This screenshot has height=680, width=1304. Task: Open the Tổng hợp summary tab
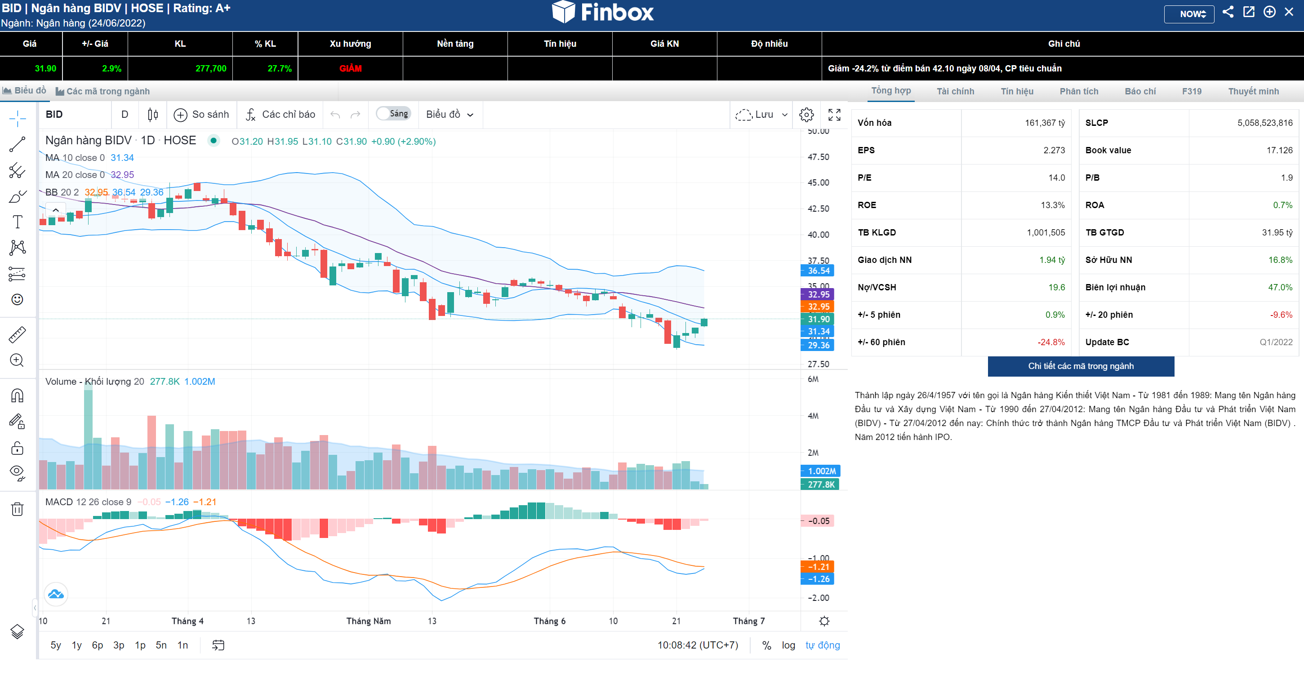(891, 91)
